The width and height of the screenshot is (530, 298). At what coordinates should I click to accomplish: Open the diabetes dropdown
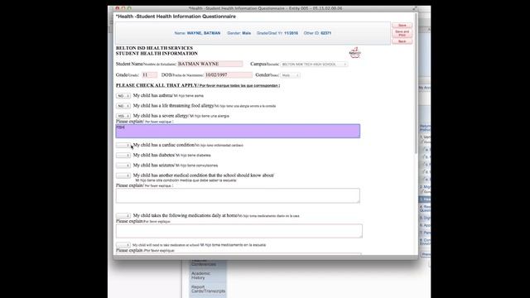pos(123,156)
